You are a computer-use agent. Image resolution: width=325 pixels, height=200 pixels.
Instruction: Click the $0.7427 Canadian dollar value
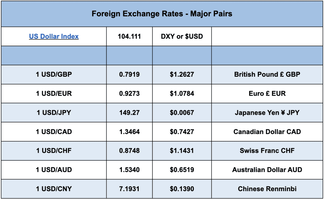pyautogui.click(x=182, y=132)
